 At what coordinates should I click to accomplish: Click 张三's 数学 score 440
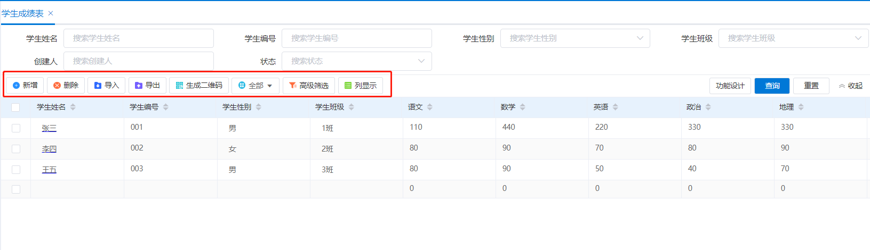point(509,127)
